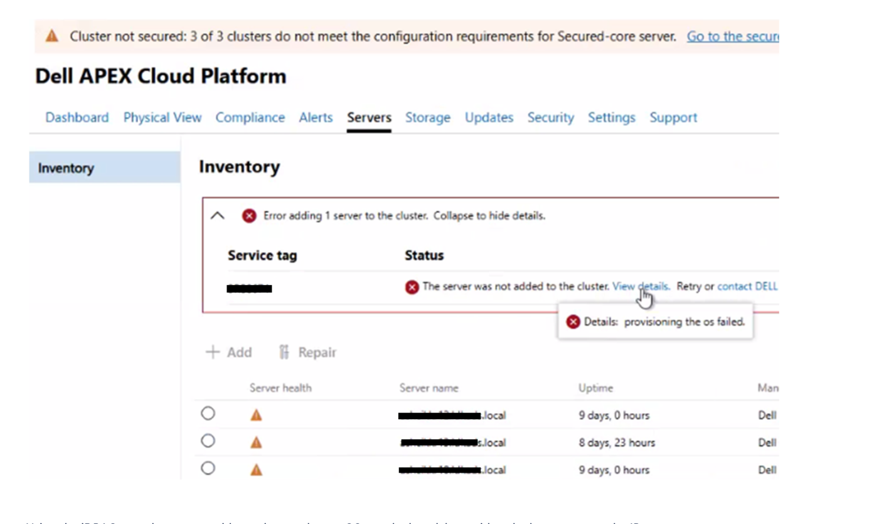
Task: Collapse the error details chevron
Action: tap(217, 216)
